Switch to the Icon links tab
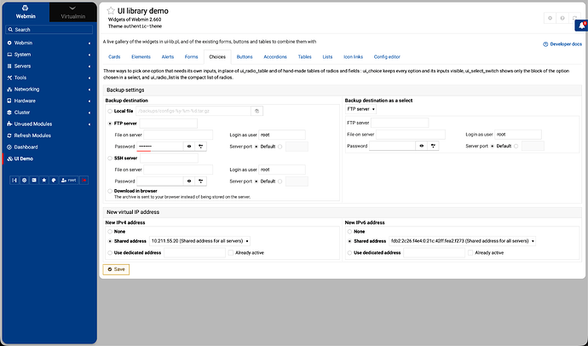This screenshot has height=346, width=588. pyautogui.click(x=354, y=57)
